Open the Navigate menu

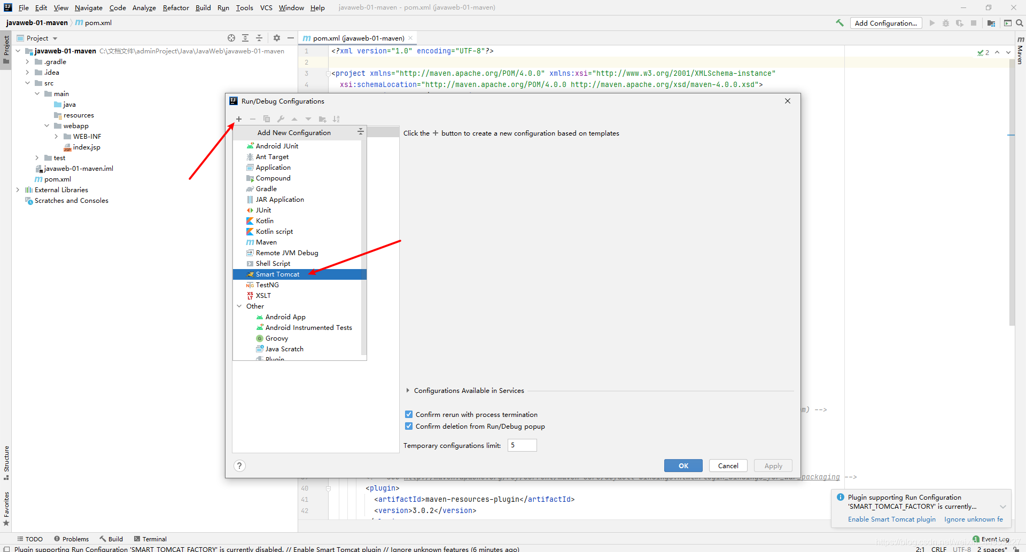89,7
